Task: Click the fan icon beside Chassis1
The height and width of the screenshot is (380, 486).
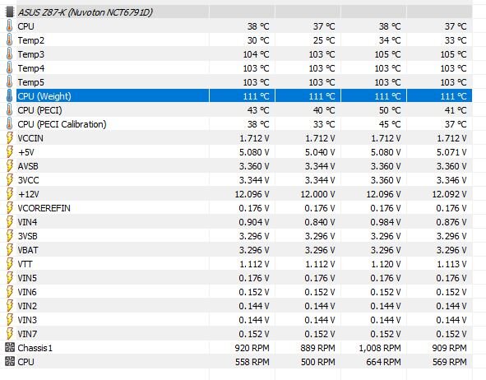Action: 10,347
